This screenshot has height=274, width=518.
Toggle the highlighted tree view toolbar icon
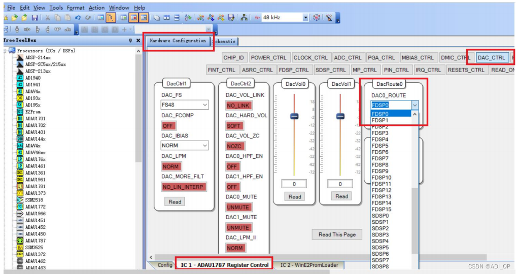click(111, 18)
